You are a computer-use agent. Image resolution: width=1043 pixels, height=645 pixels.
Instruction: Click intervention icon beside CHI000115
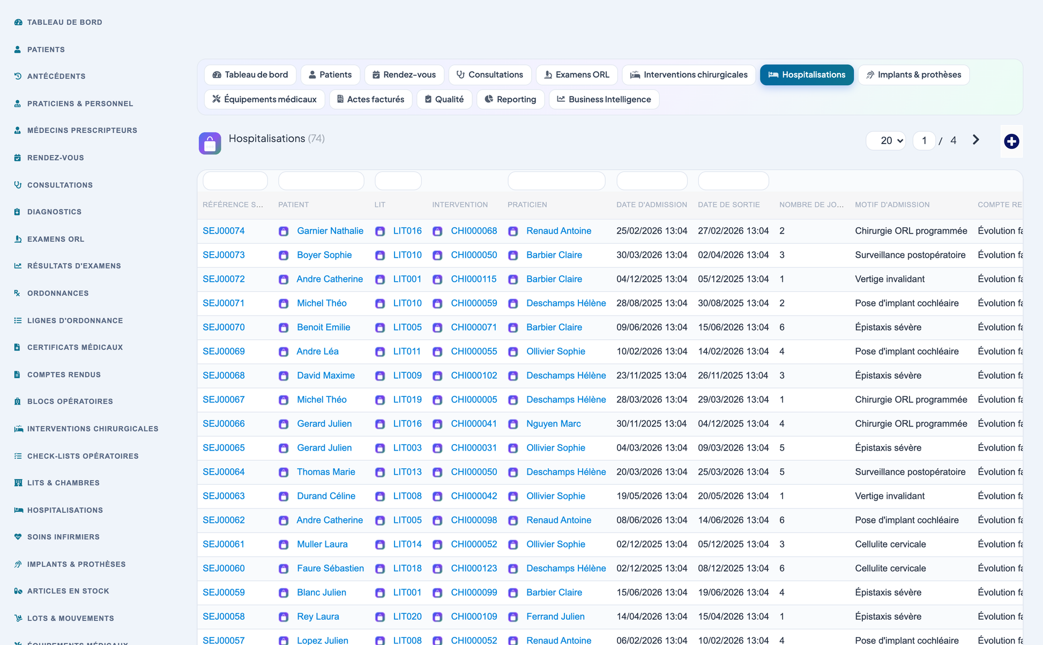pyautogui.click(x=437, y=280)
